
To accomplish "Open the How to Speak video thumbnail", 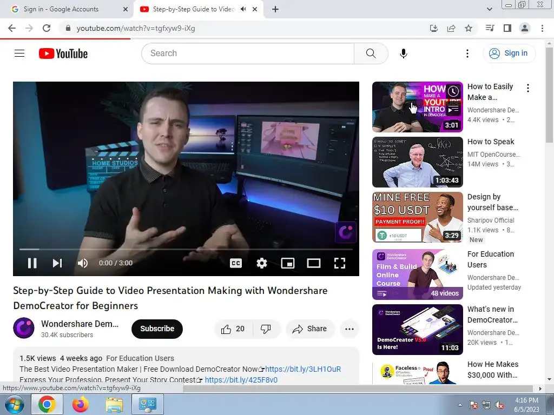I will point(417,162).
